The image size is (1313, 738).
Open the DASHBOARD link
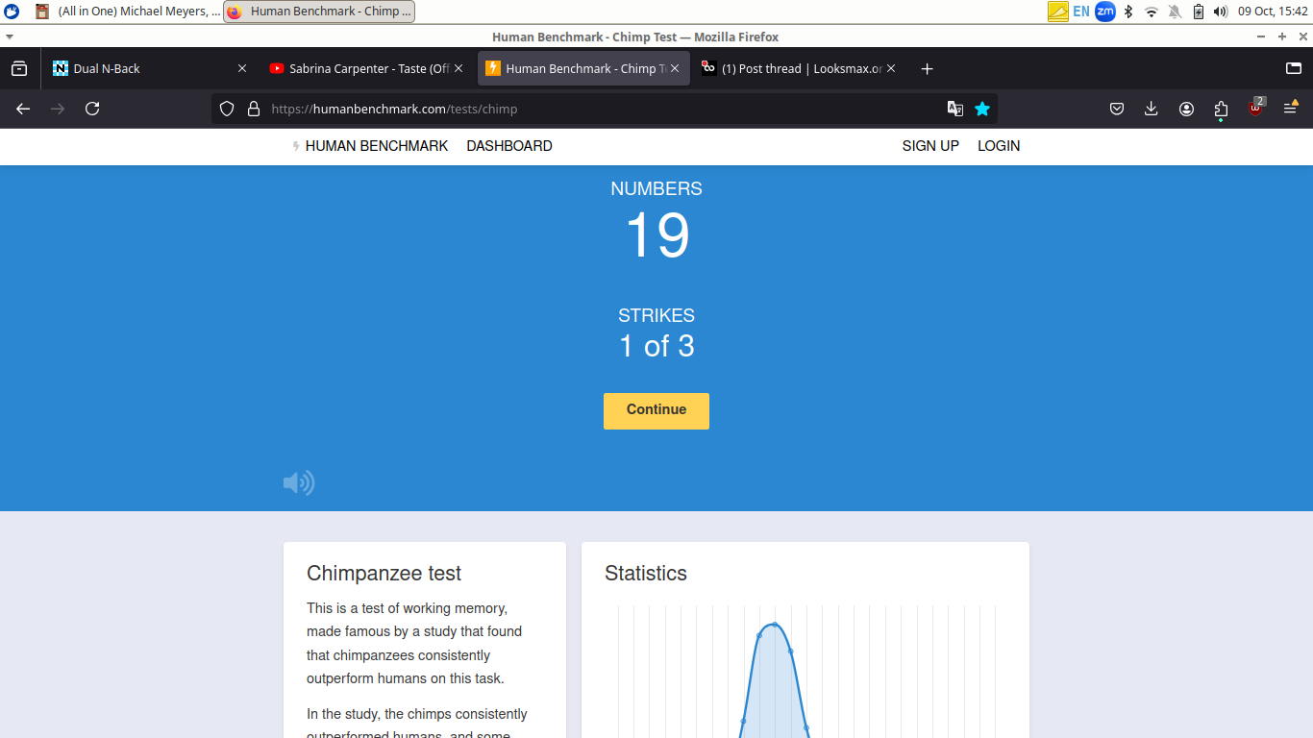tap(509, 146)
